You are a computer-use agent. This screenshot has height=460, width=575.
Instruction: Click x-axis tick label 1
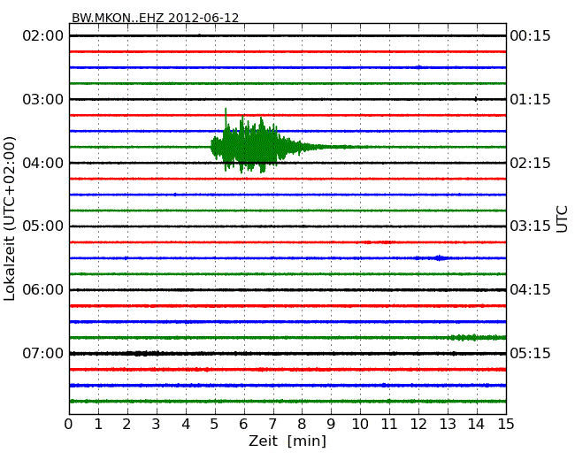click(98, 424)
